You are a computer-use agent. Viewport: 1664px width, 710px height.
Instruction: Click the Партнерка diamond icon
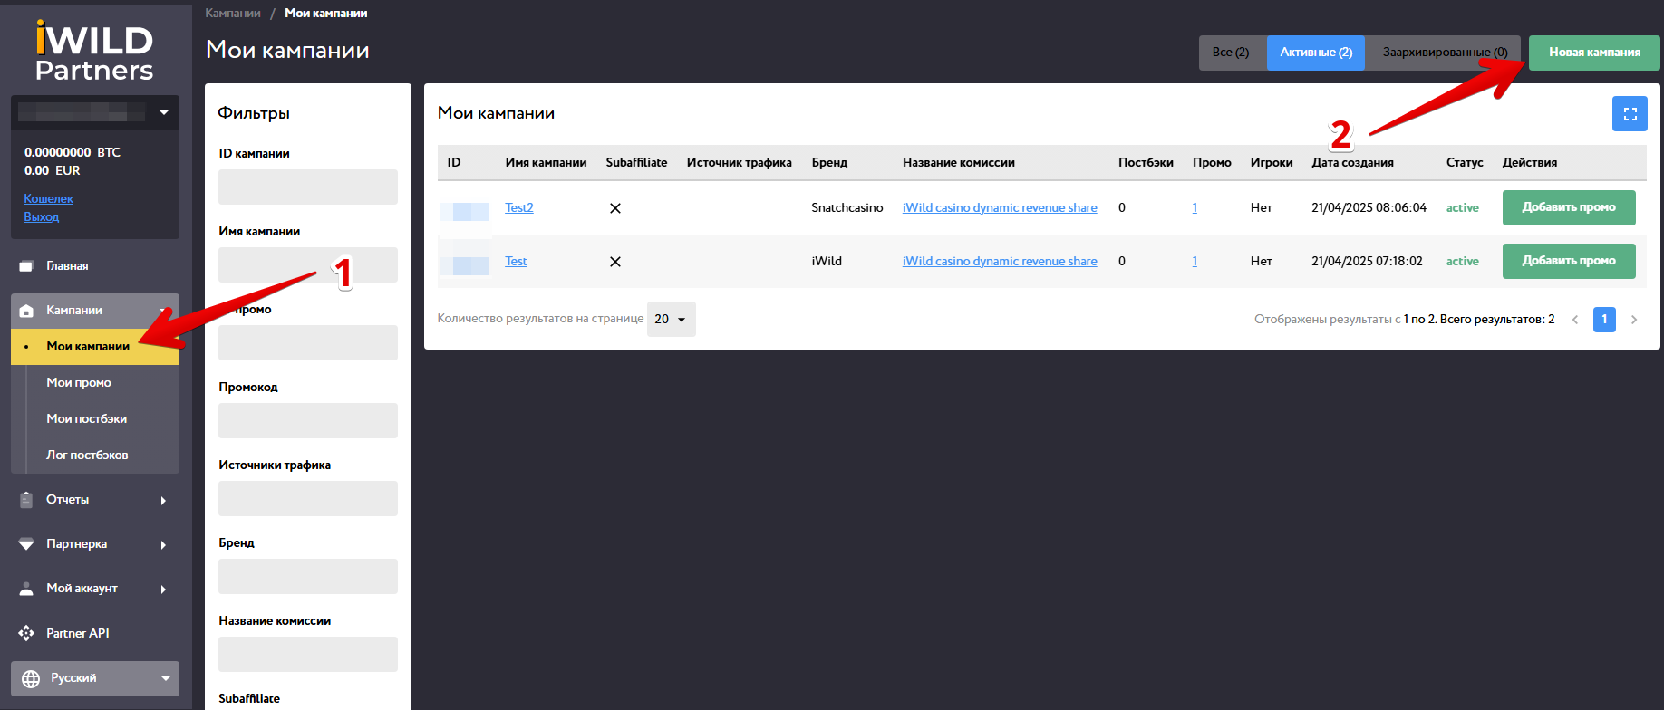coord(26,544)
